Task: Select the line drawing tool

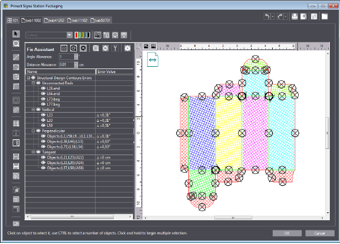Action: tap(16, 57)
